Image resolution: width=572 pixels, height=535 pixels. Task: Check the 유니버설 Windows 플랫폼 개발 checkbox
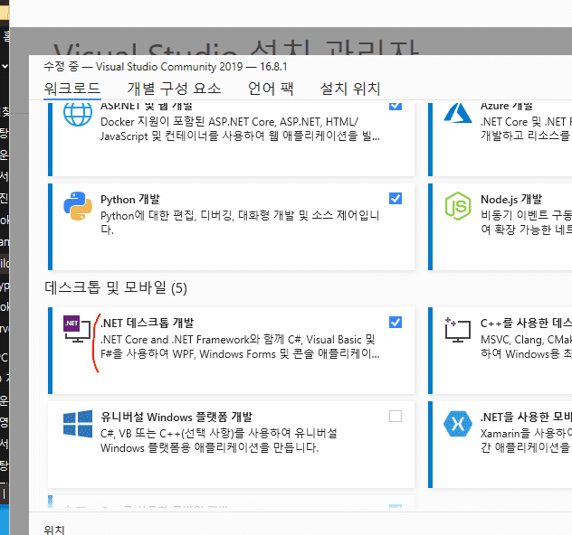(x=396, y=417)
